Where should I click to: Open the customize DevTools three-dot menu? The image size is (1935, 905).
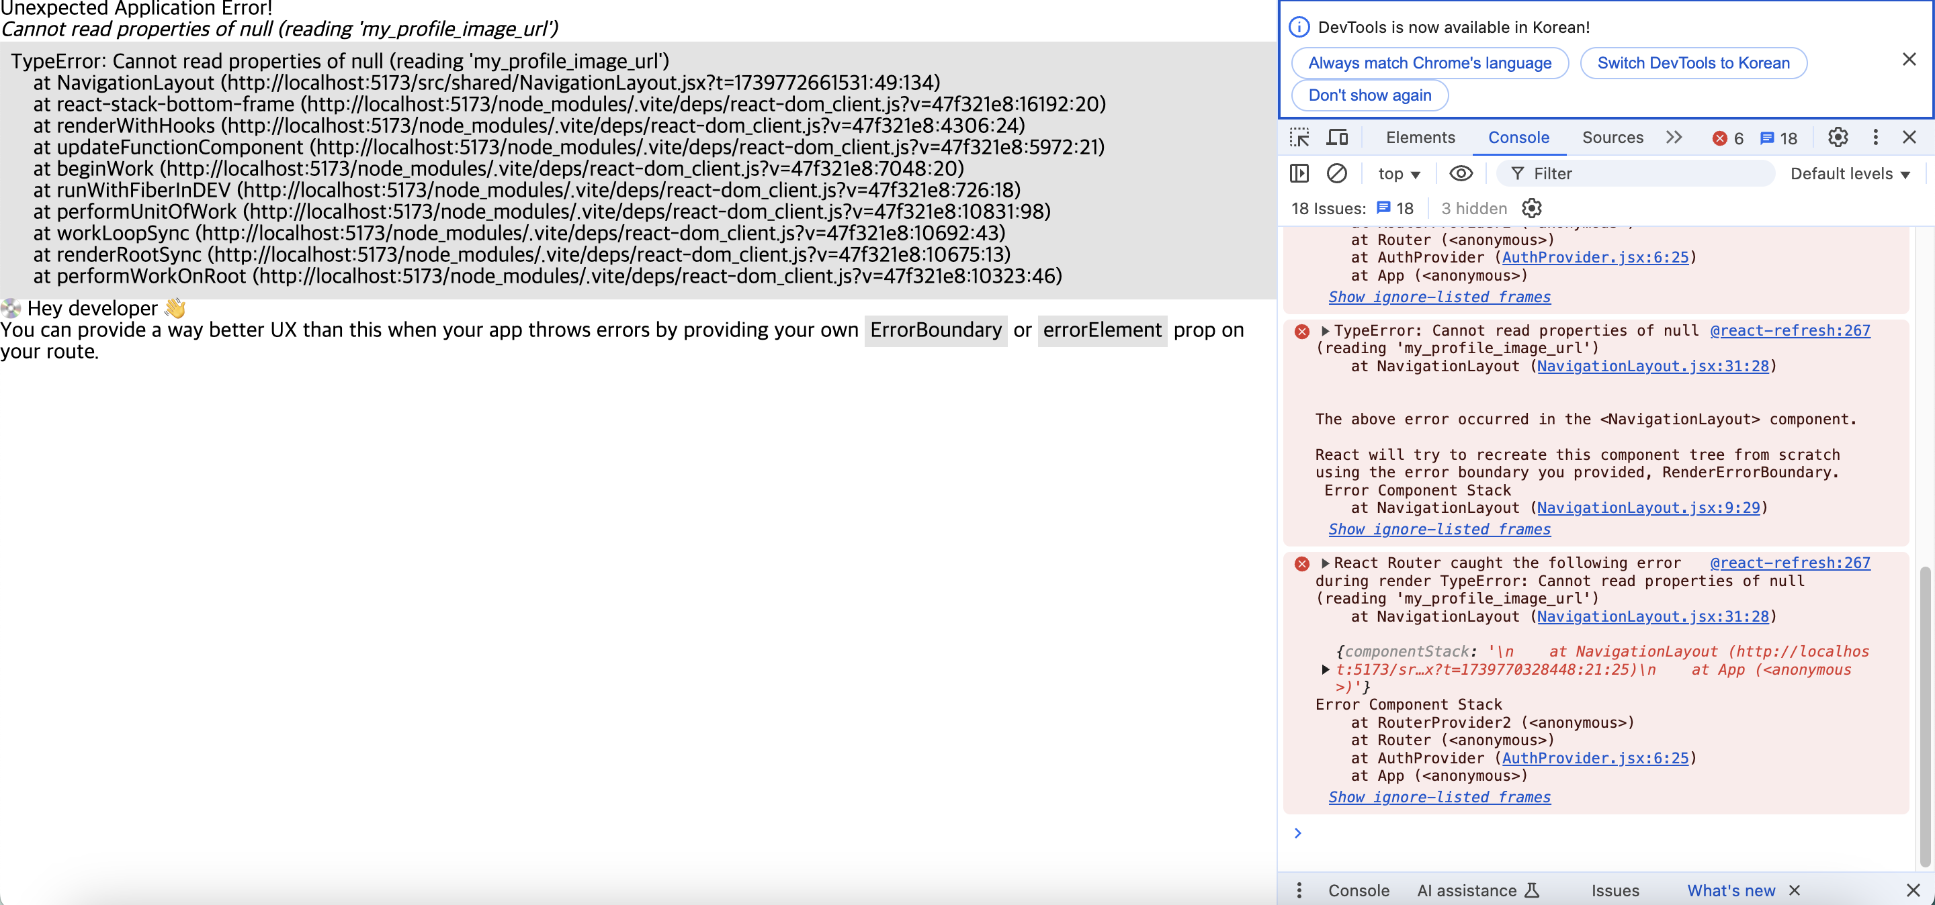click(1876, 138)
